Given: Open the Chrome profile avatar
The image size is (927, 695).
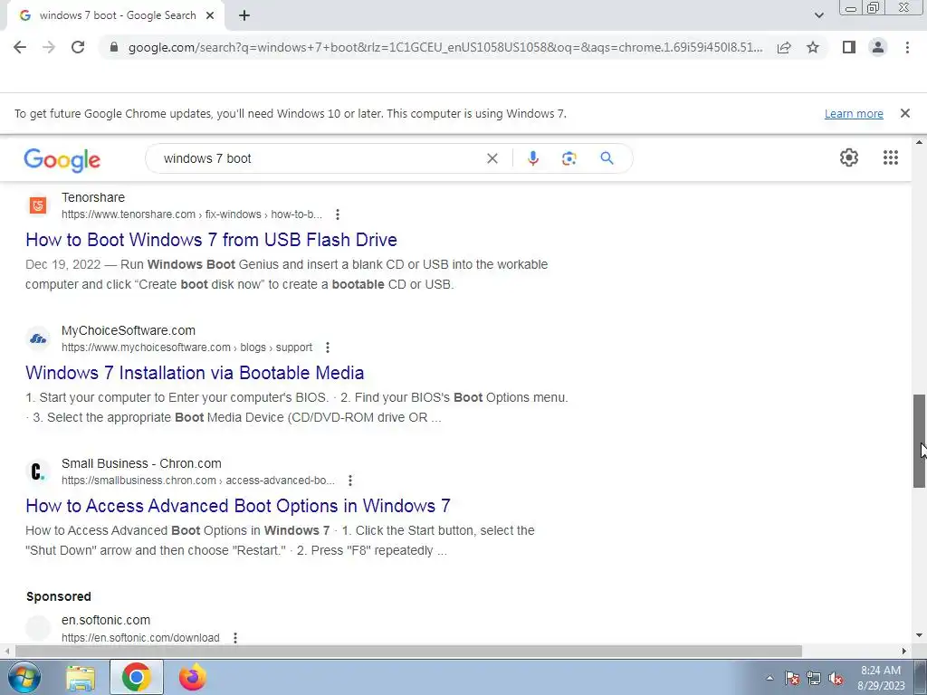Looking at the screenshot, I should [x=878, y=47].
